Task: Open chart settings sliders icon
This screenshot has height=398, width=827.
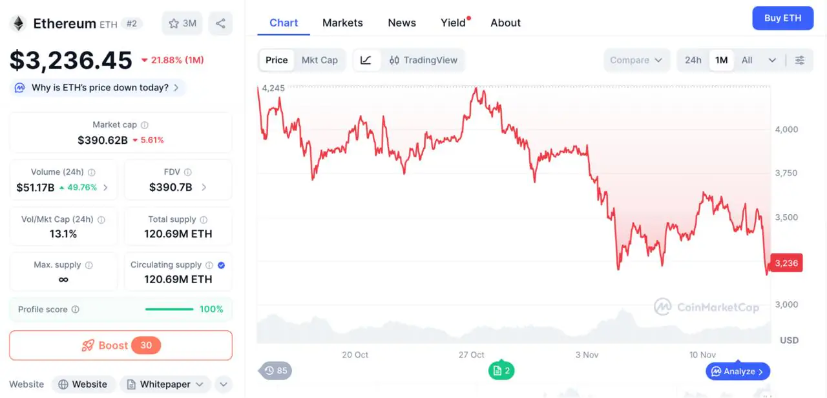Action: pos(800,60)
